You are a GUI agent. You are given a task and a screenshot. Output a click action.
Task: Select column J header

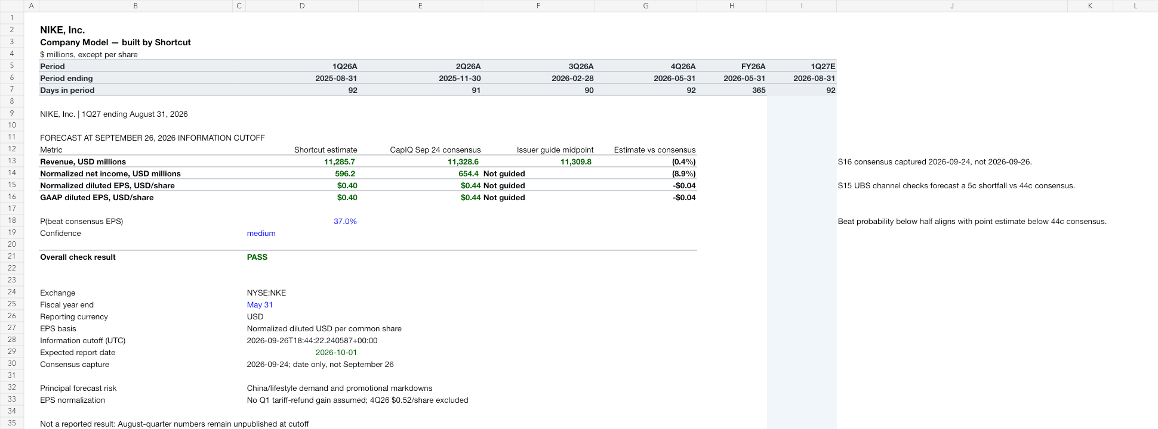(x=952, y=6)
